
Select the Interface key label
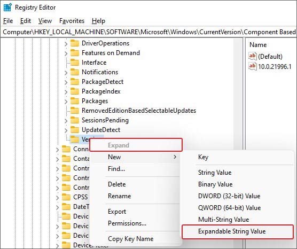tap(94, 63)
